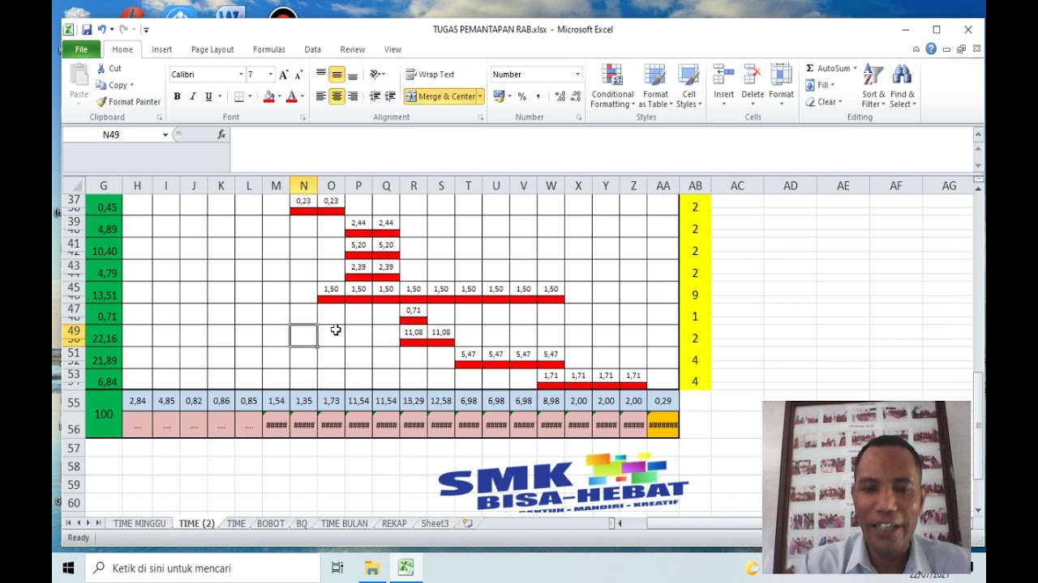
Task: Open Cell Styles
Action: pyautogui.click(x=688, y=87)
